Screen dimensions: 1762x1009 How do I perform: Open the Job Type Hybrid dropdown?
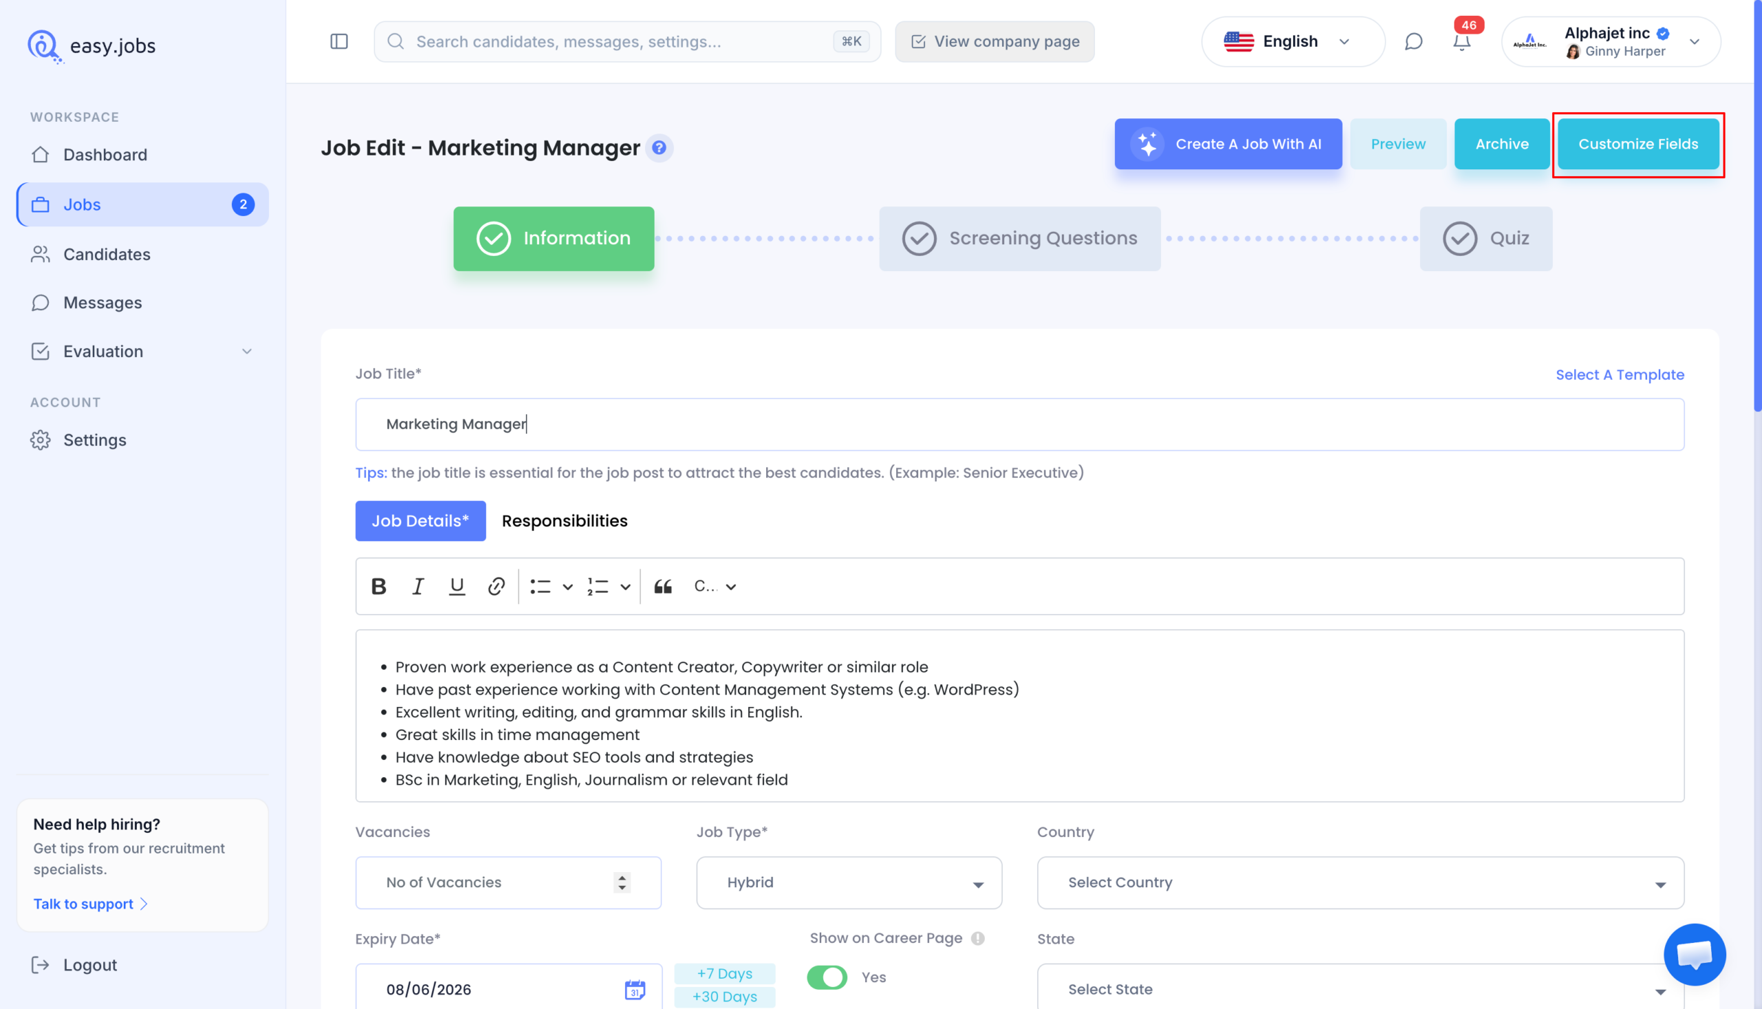pyautogui.click(x=849, y=883)
